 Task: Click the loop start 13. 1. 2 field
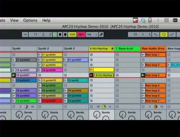pyautogui.click(x=140, y=35)
